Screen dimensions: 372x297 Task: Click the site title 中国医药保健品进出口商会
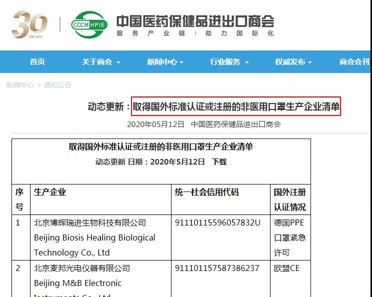[195, 21]
